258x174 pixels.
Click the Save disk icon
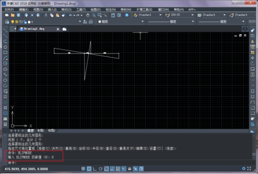tap(19, 15)
